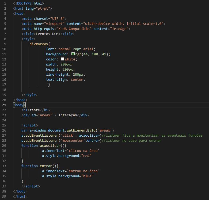
Task: Click the opening body tag on line 21
Action: [19, 105]
